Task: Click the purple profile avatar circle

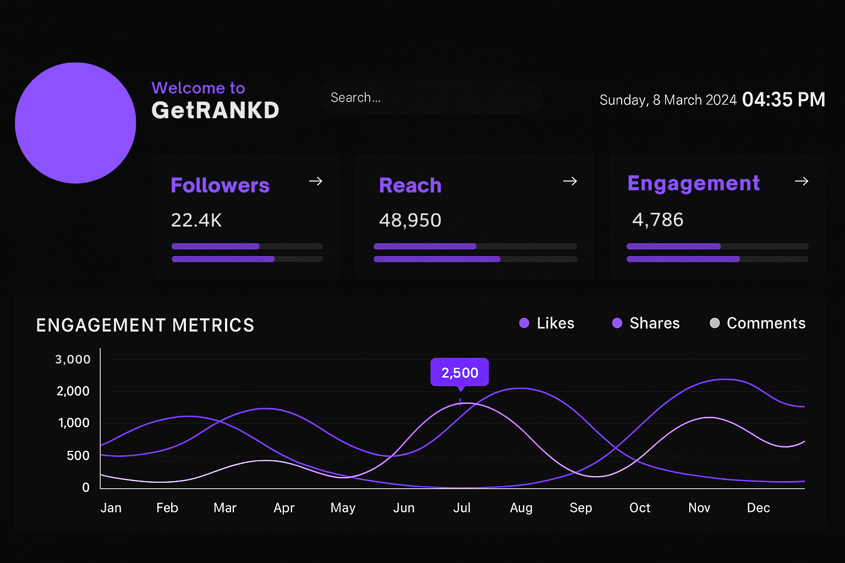Action: tap(75, 123)
